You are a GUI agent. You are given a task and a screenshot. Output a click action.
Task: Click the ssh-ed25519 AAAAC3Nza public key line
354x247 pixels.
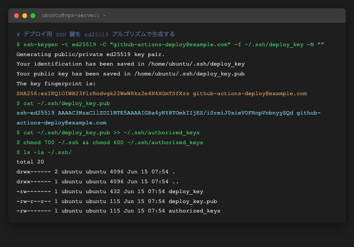click(x=168, y=113)
